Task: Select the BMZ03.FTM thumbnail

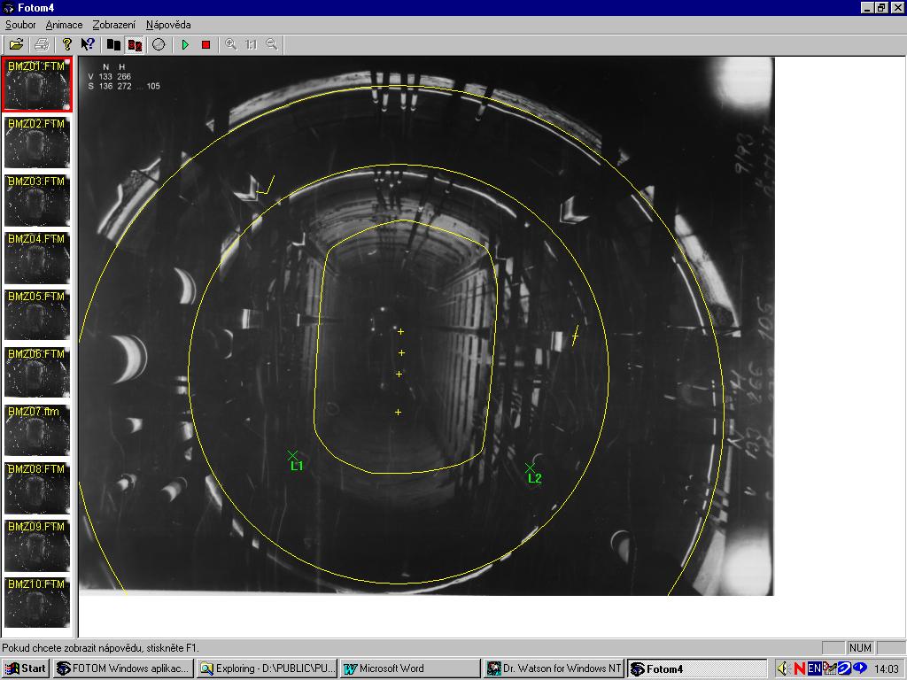Action: tap(36, 200)
